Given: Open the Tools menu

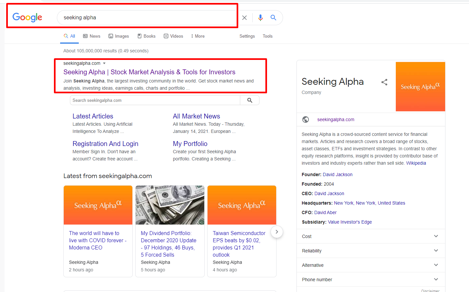Looking at the screenshot, I should (268, 36).
